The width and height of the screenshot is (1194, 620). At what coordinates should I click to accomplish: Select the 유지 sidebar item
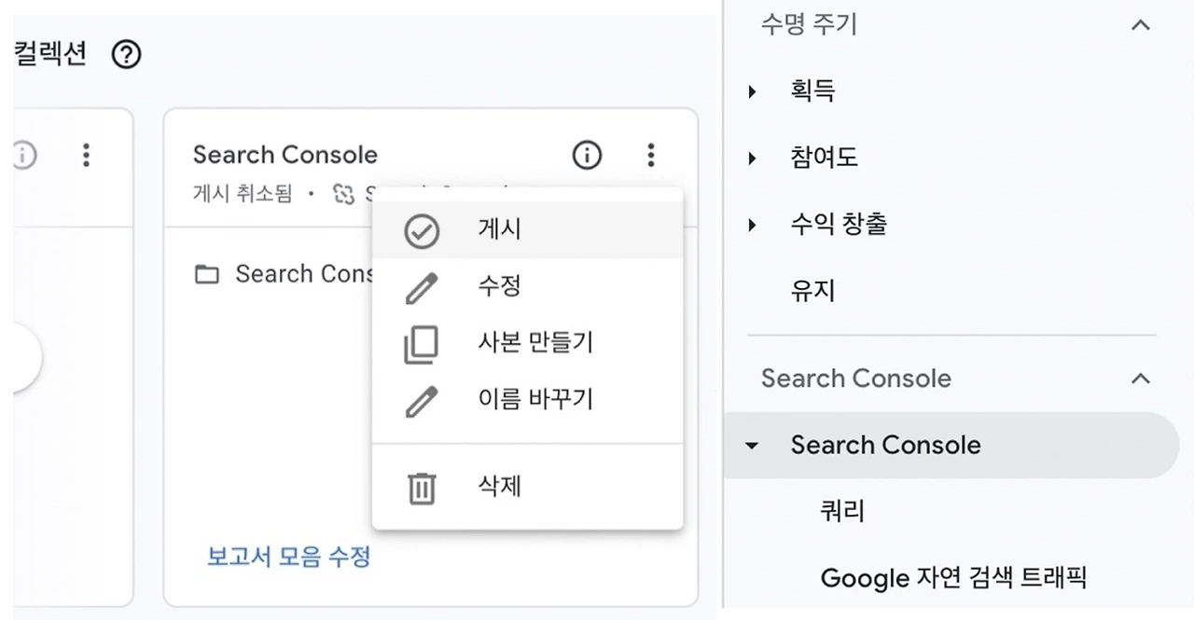click(812, 291)
